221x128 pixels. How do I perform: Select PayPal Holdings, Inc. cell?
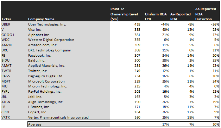click(45, 92)
